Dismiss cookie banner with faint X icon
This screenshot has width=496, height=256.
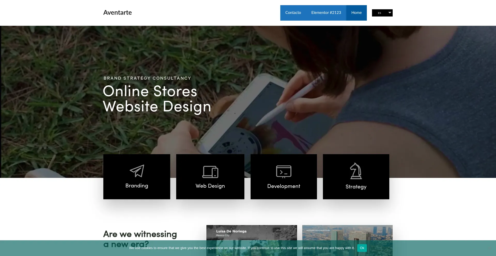click(489, 248)
